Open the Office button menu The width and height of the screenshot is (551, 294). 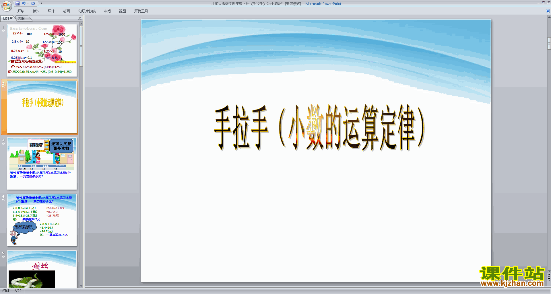click(6, 6)
